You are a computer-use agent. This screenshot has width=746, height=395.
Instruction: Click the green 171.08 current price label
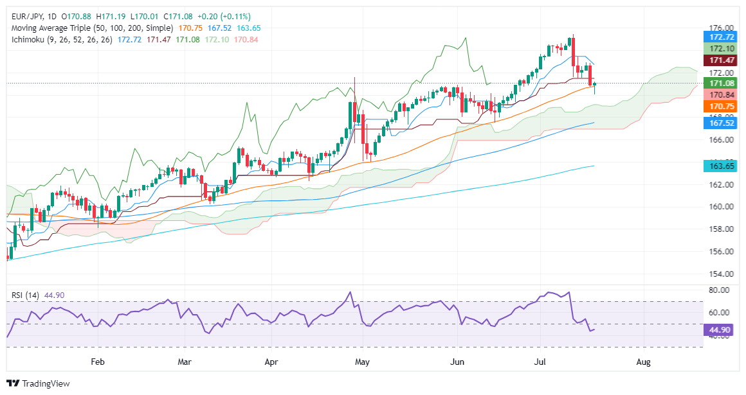click(720, 83)
